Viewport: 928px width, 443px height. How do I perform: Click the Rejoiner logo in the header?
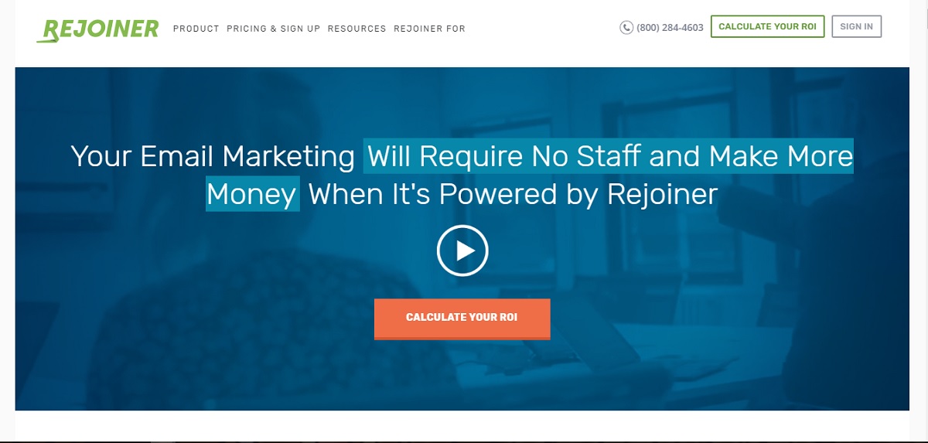coord(97,29)
